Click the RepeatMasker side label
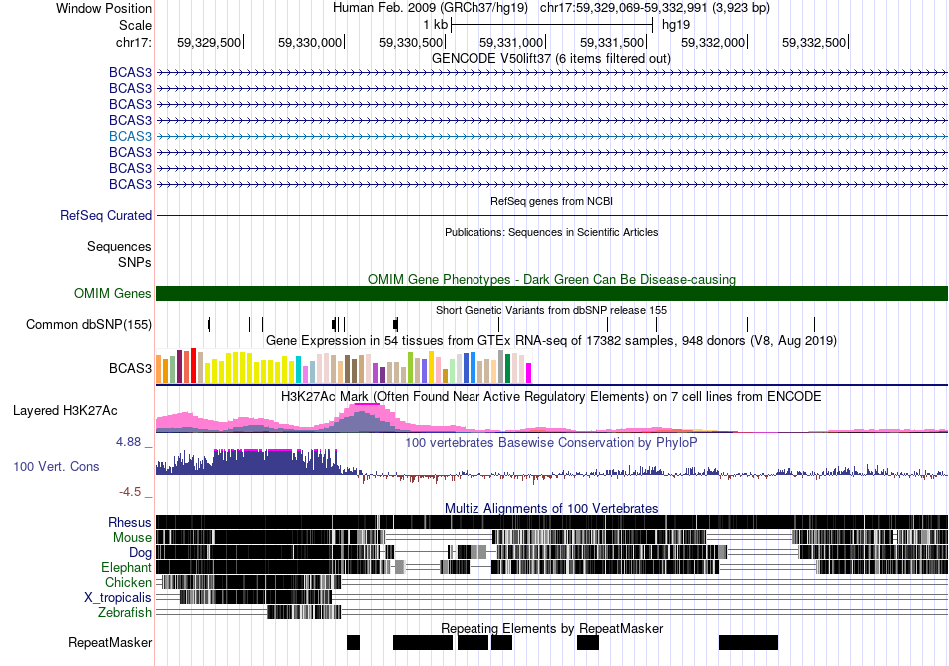 (x=110, y=642)
